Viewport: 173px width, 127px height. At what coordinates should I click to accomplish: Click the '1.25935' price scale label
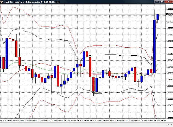[170, 86]
